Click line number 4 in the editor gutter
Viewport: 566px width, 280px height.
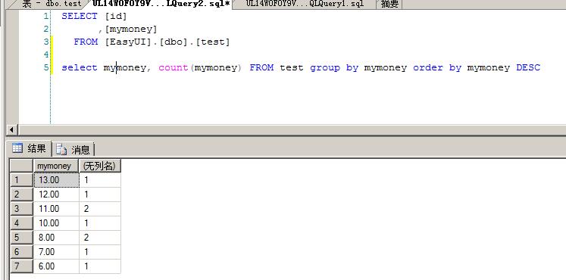pyautogui.click(x=46, y=54)
